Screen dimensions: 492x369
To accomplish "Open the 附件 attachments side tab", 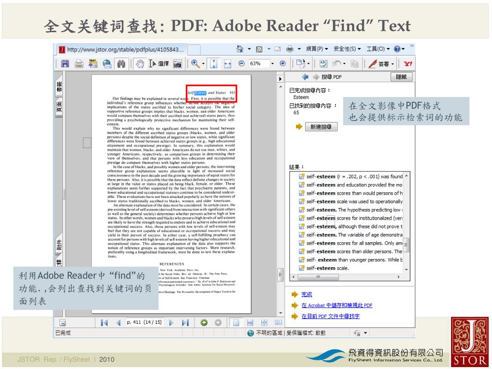I will click(x=59, y=245).
